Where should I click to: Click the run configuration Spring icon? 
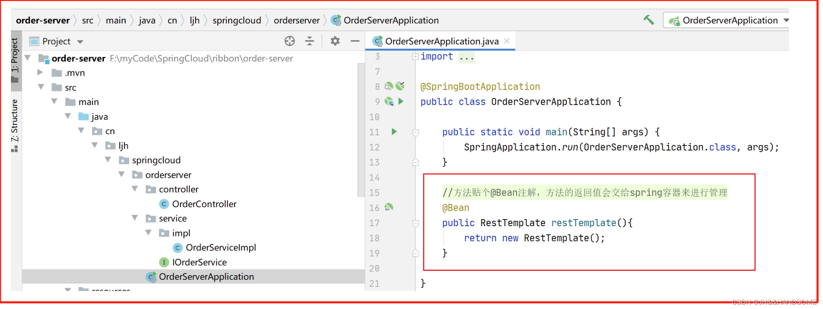[x=674, y=21]
